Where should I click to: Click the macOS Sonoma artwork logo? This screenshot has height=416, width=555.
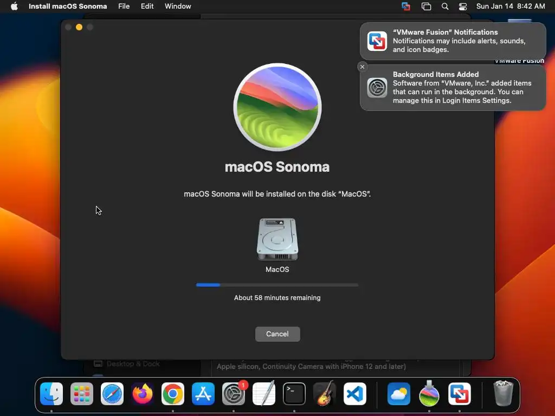277,107
